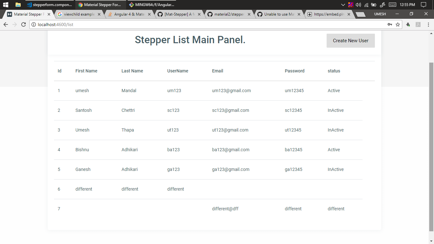The height and width of the screenshot is (244, 434).
Task: Click the Create New User button
Action: point(351,41)
